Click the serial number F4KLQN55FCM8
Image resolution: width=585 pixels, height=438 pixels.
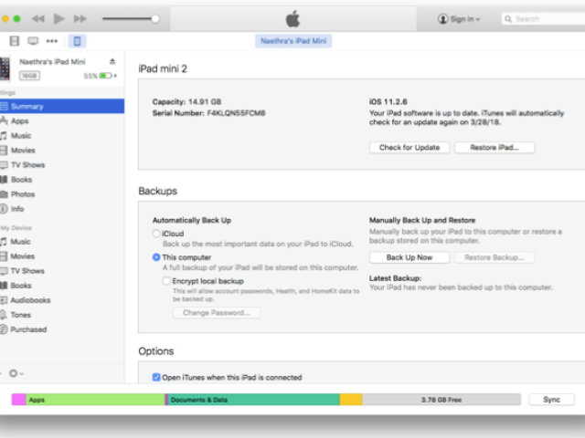point(236,113)
